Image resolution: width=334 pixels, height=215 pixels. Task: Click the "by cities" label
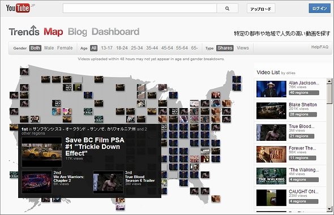[x=288, y=73]
